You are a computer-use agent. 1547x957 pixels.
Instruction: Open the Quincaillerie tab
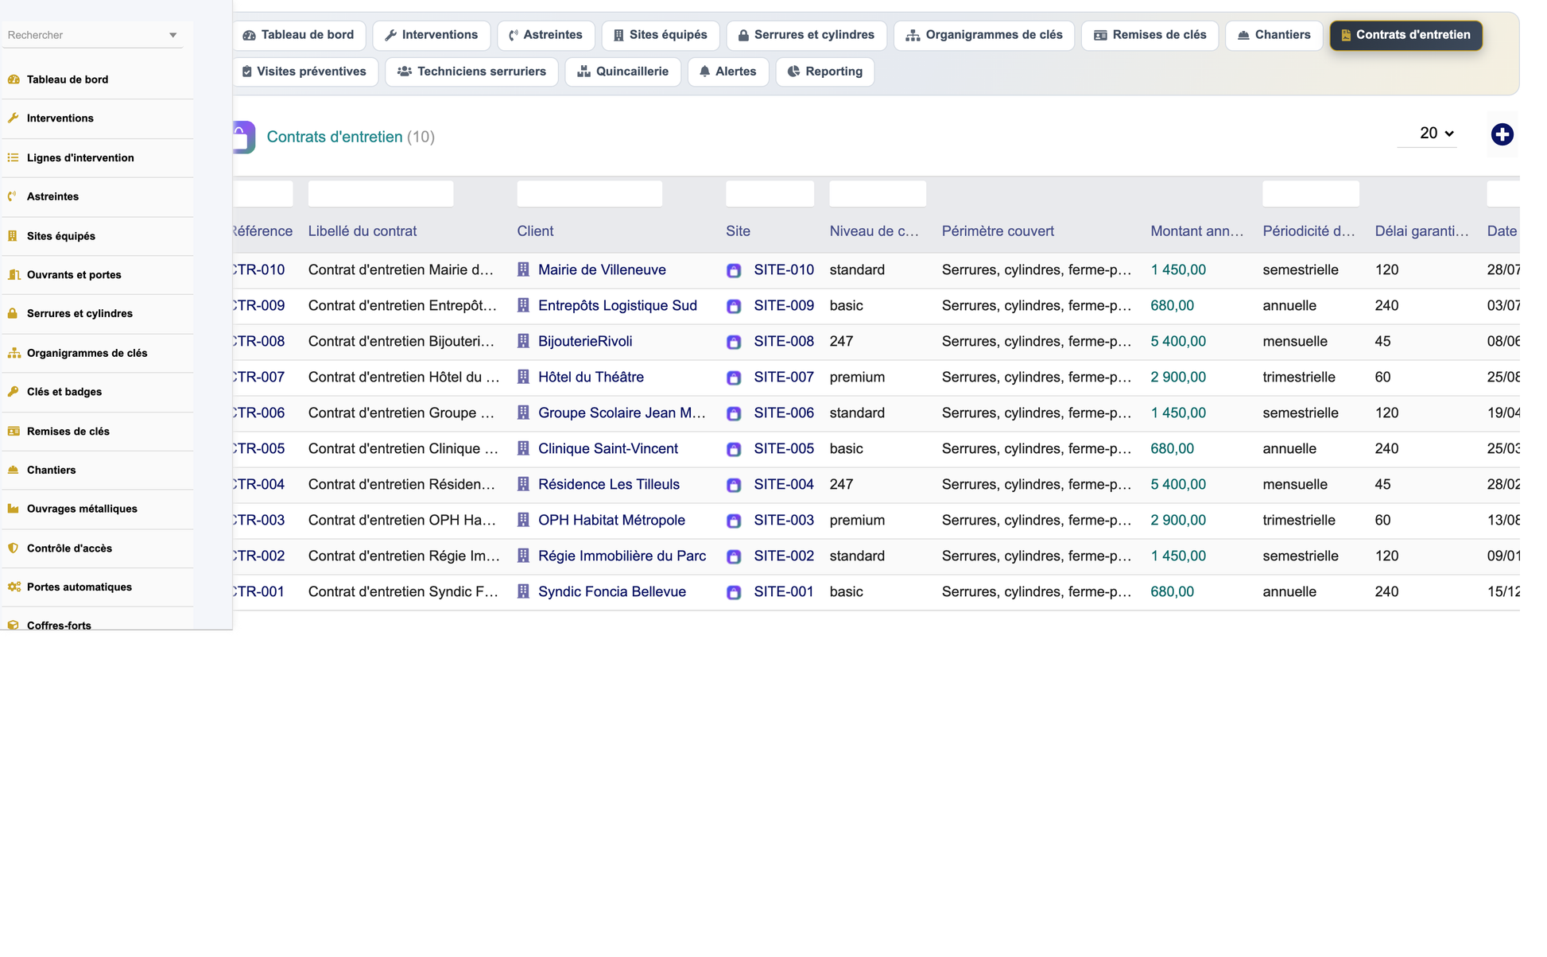(622, 72)
